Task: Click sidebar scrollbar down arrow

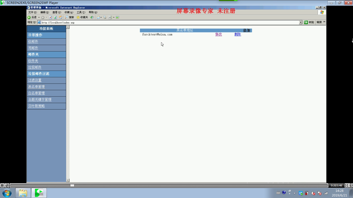Action: coord(68,180)
